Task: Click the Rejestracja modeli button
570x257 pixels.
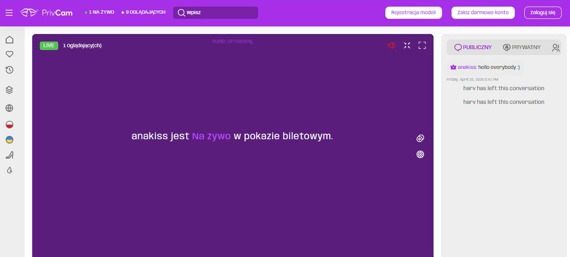Action: pyautogui.click(x=413, y=13)
